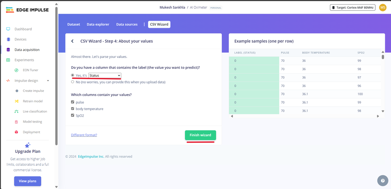Go back with the wizard's left chevron

[x=72, y=41]
